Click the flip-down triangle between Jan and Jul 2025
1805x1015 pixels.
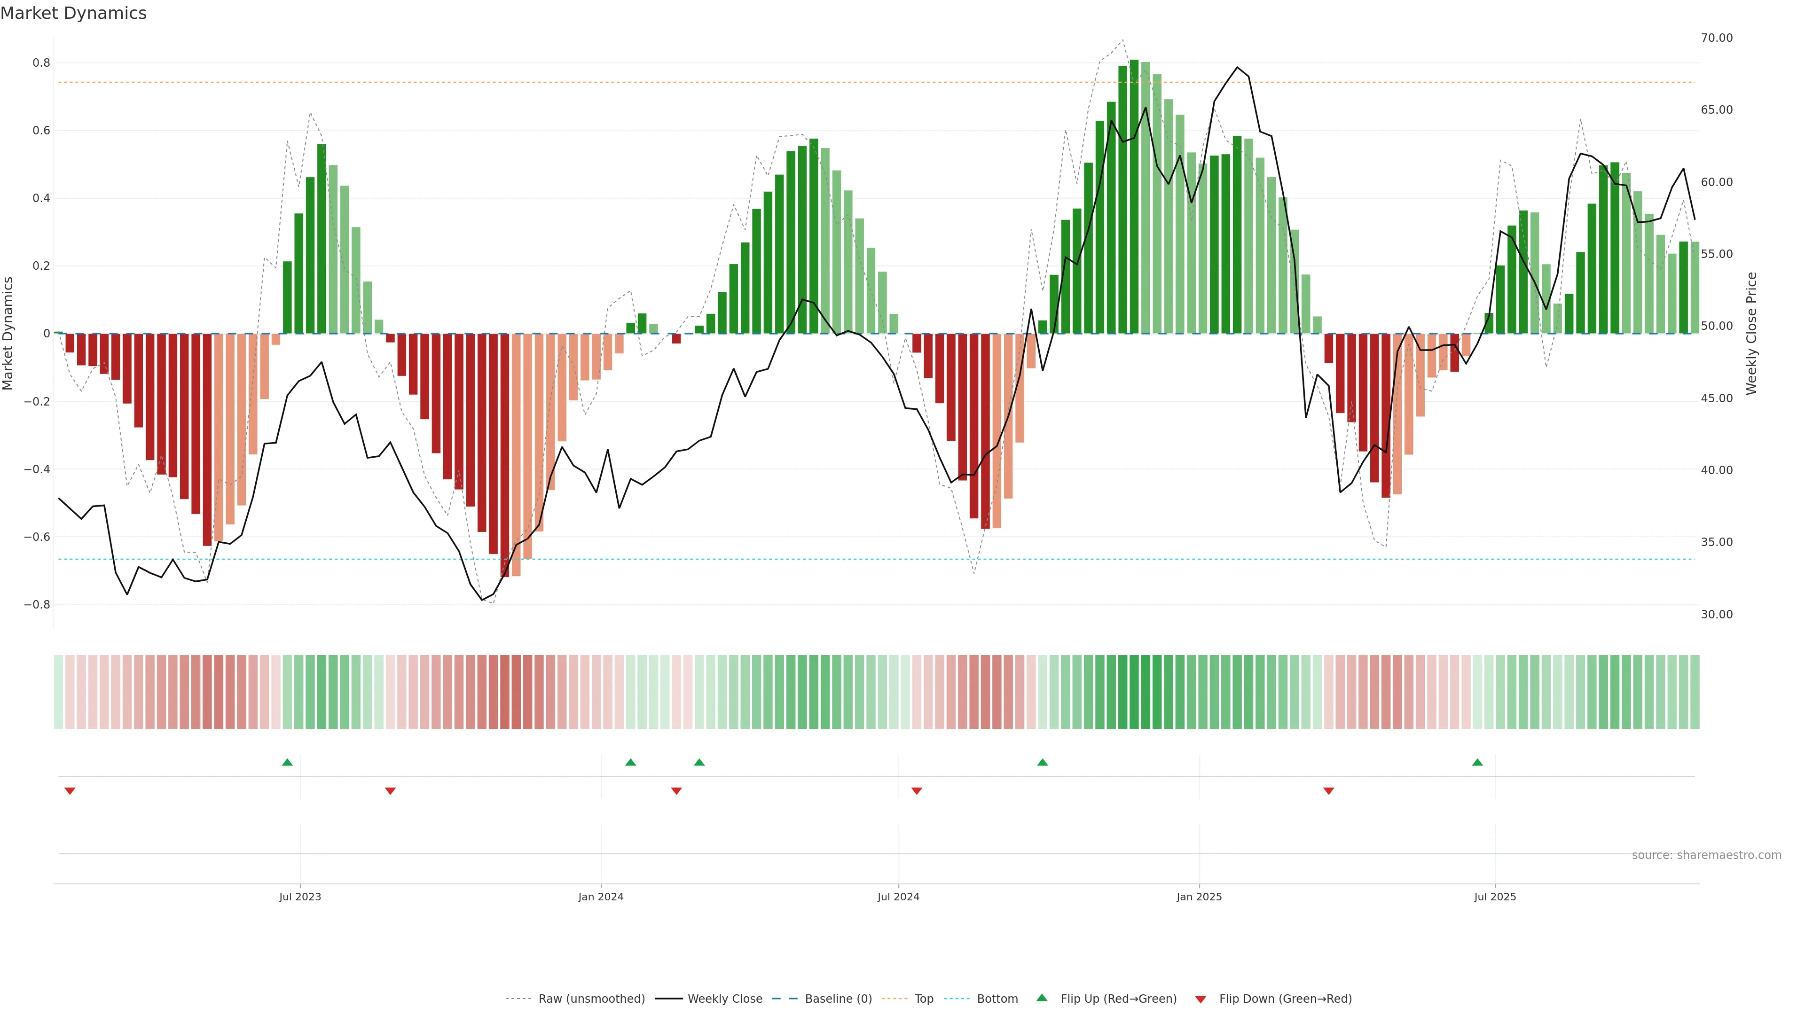(x=1328, y=791)
